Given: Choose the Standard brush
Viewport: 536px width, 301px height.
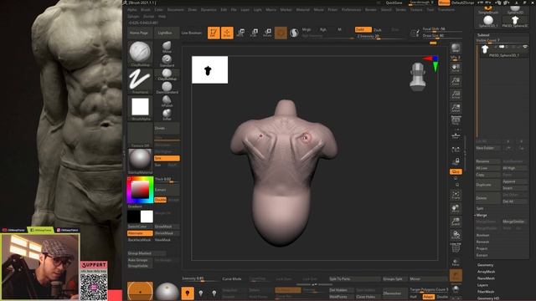Looking at the screenshot, I should tap(167, 60).
